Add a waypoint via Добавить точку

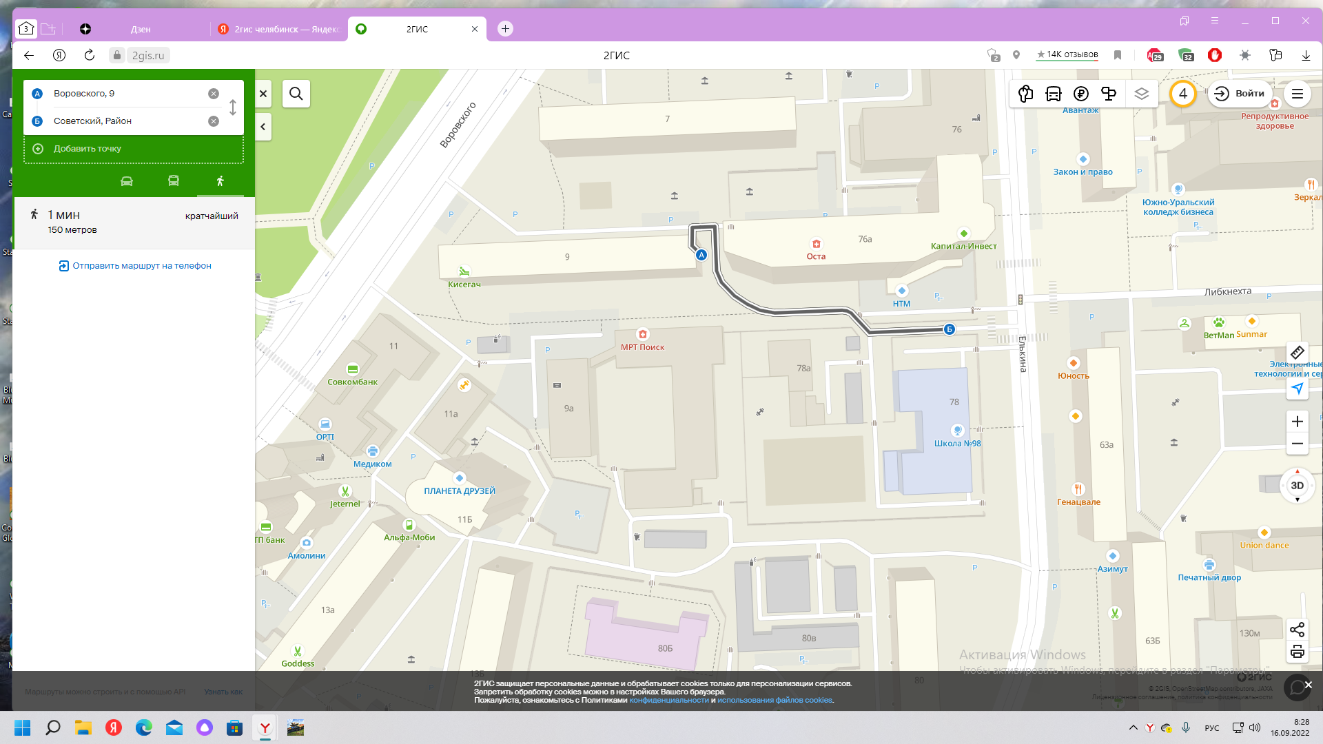point(134,149)
